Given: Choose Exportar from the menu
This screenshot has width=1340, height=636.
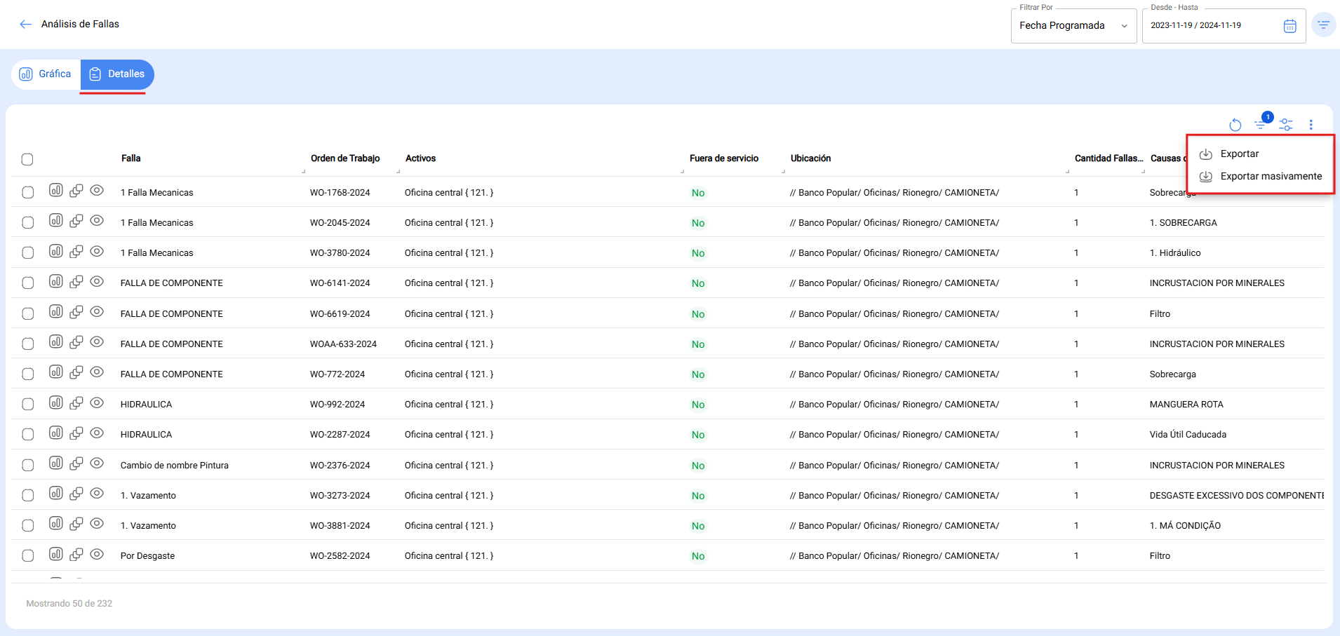Looking at the screenshot, I should [1239, 154].
